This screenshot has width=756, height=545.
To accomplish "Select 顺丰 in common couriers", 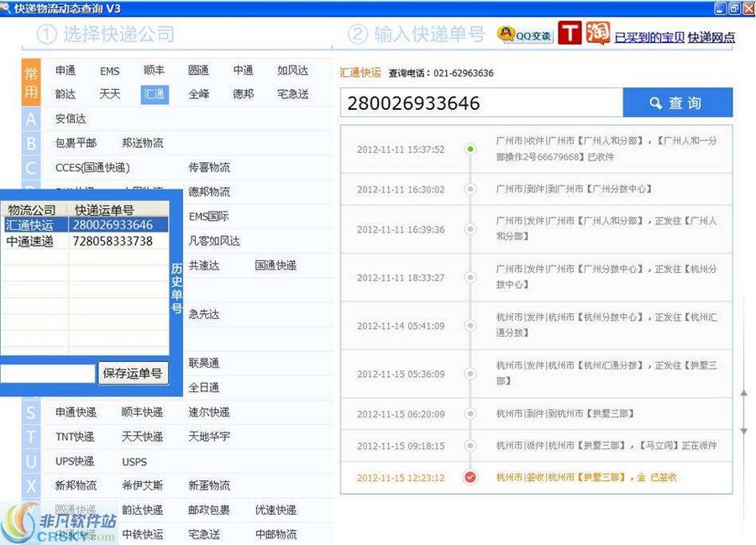I will point(155,71).
